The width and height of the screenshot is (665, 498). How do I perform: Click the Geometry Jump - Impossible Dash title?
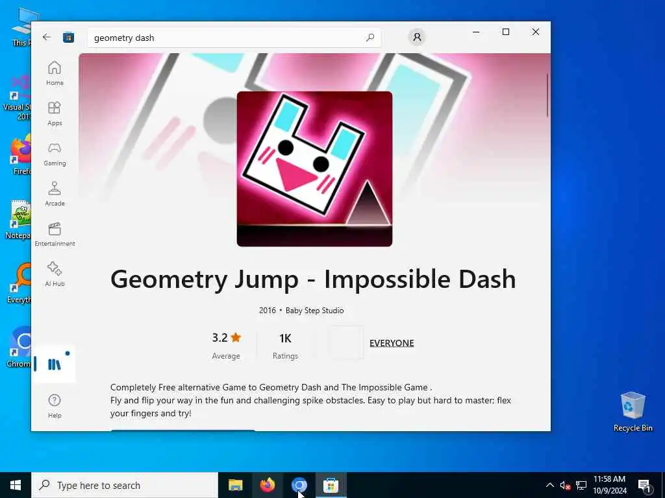click(313, 279)
